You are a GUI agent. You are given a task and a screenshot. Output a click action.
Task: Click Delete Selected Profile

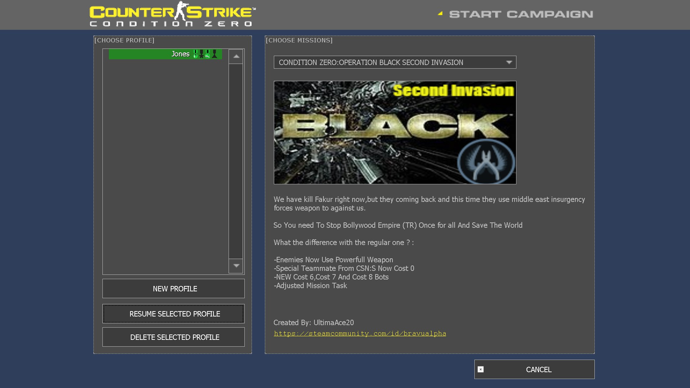[174, 337]
